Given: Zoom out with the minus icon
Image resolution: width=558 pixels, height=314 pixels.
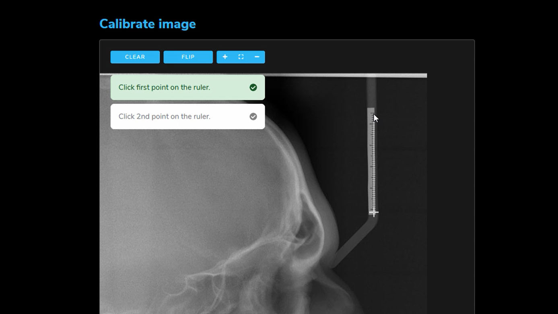Looking at the screenshot, I should pos(257,57).
